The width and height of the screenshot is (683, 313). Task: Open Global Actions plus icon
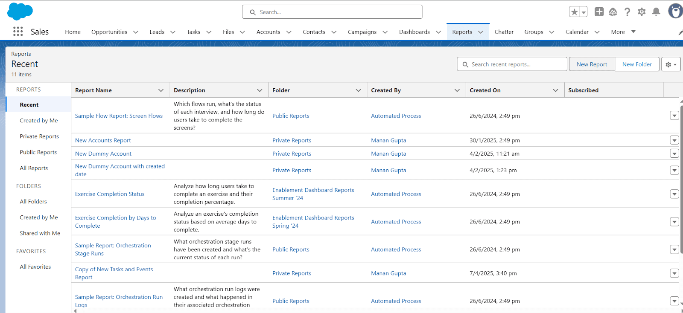tap(599, 12)
